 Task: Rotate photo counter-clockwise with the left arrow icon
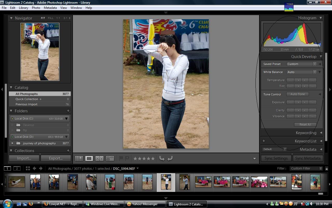[x=162, y=158]
